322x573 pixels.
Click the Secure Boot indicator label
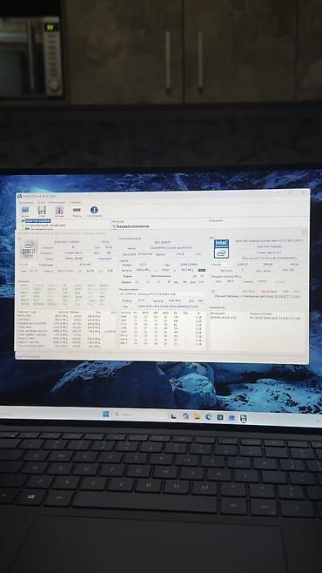(x=269, y=291)
